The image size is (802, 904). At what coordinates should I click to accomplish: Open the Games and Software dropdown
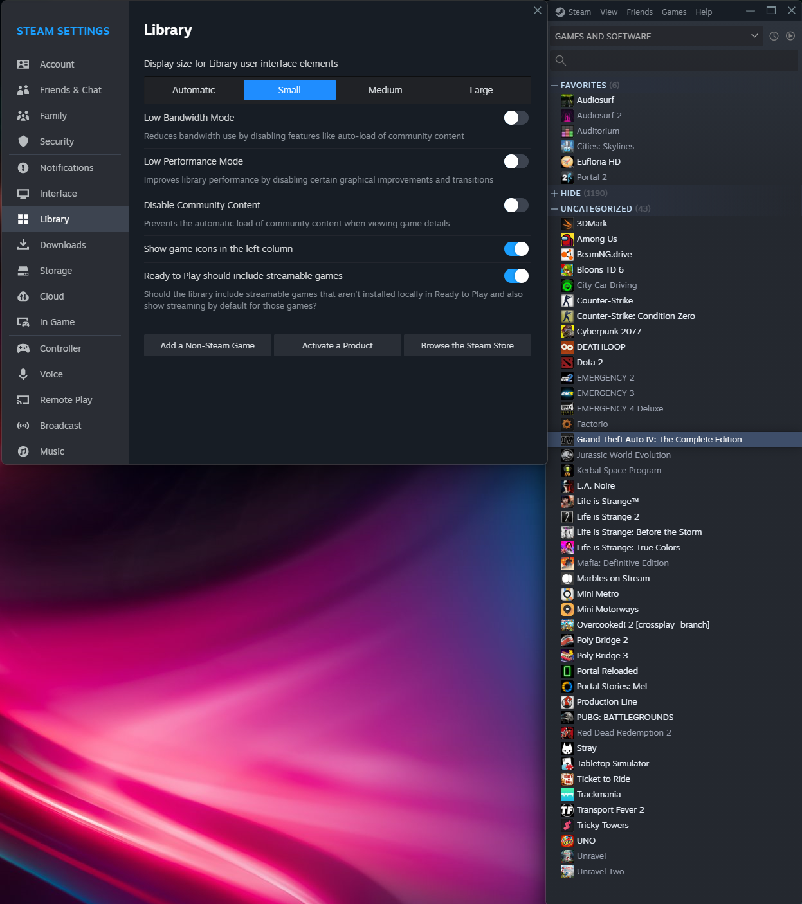tap(656, 36)
